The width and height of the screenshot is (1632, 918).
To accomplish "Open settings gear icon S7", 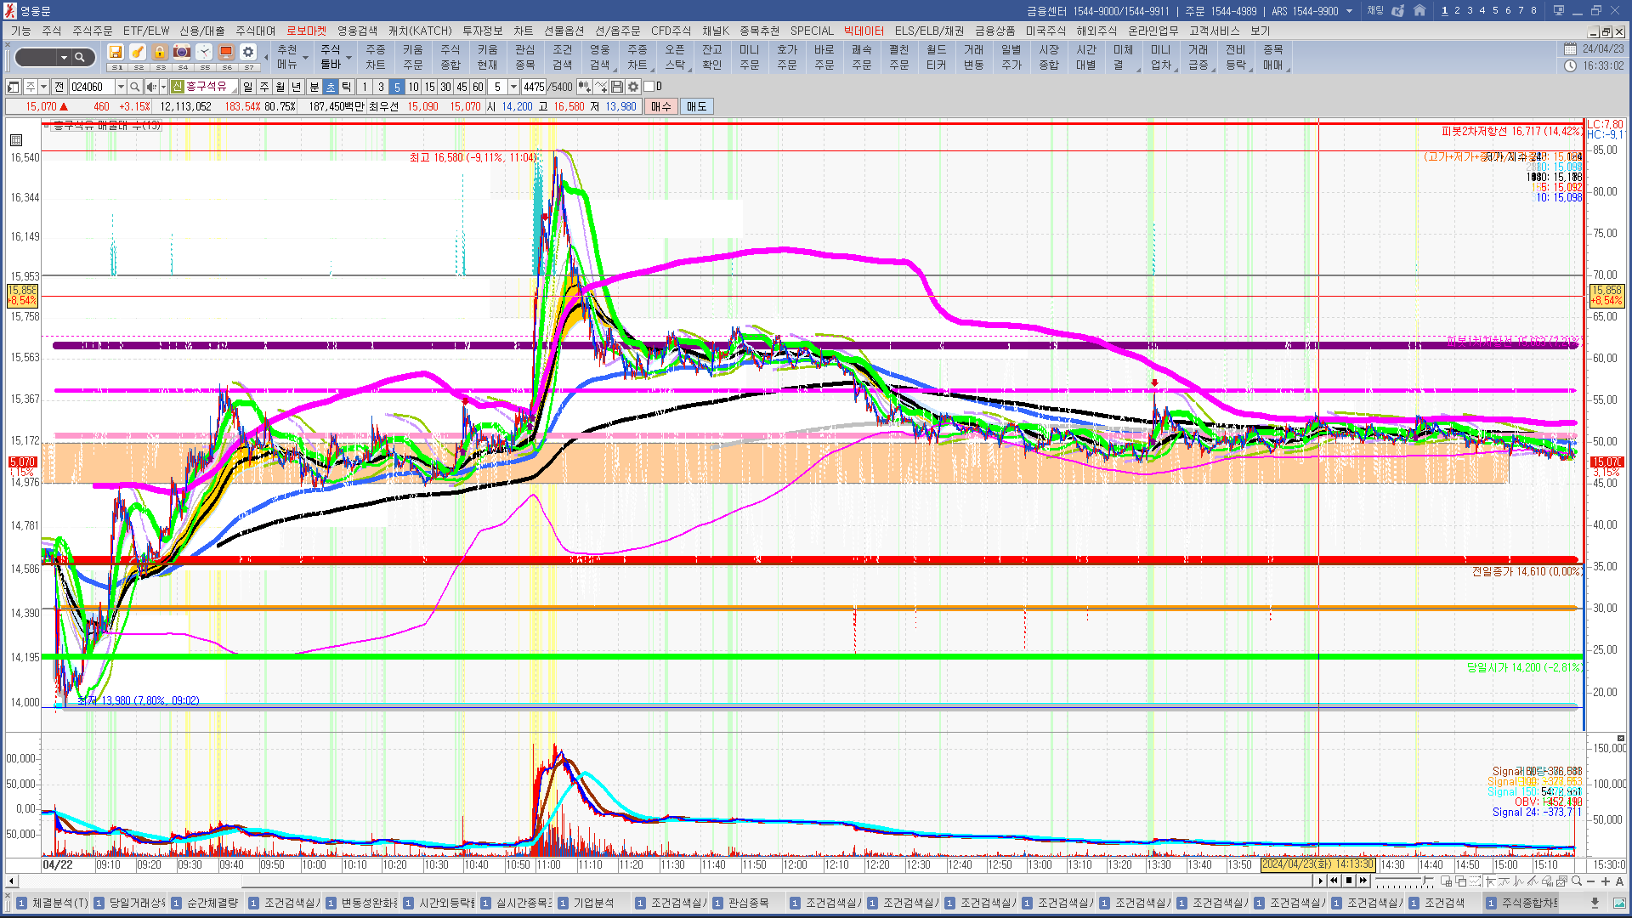I will pyautogui.click(x=247, y=53).
